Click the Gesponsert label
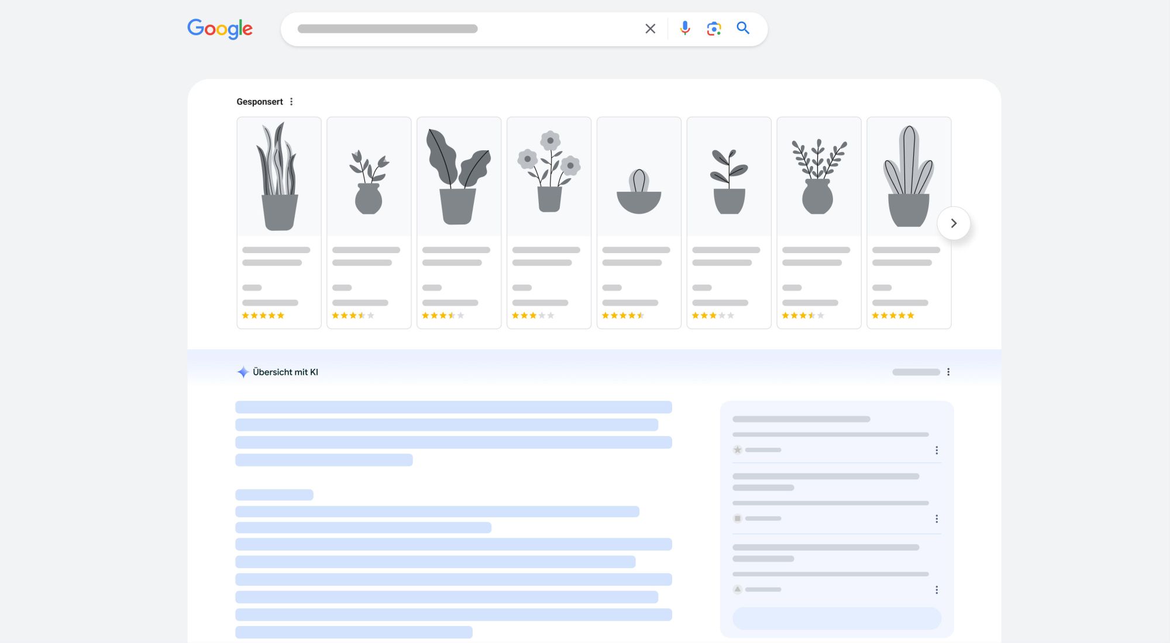Viewport: 1170px width, 643px height. coord(260,102)
